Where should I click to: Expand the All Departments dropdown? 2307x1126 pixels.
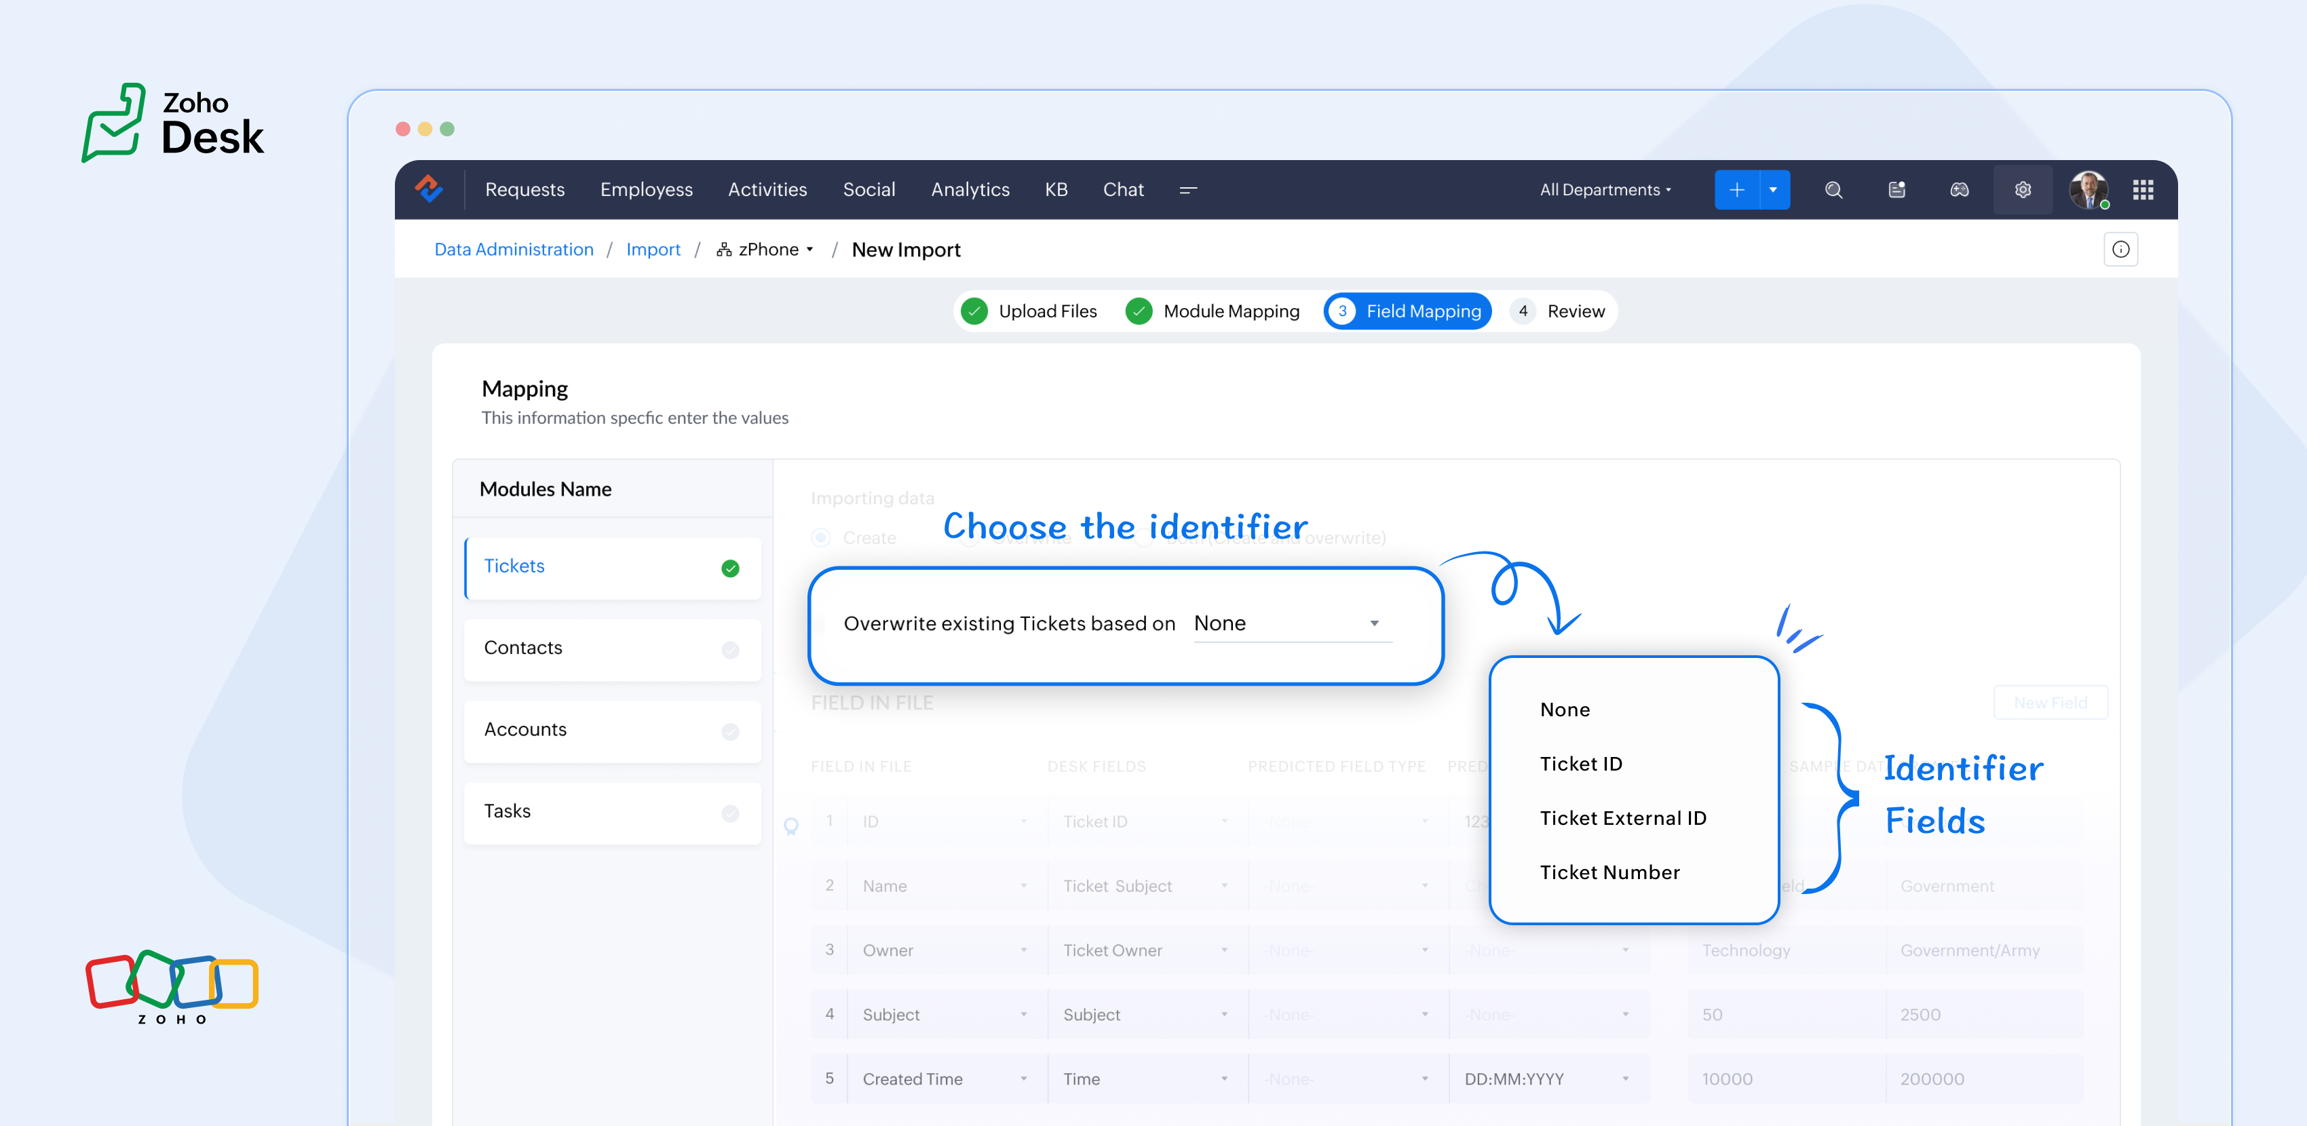1605,190
